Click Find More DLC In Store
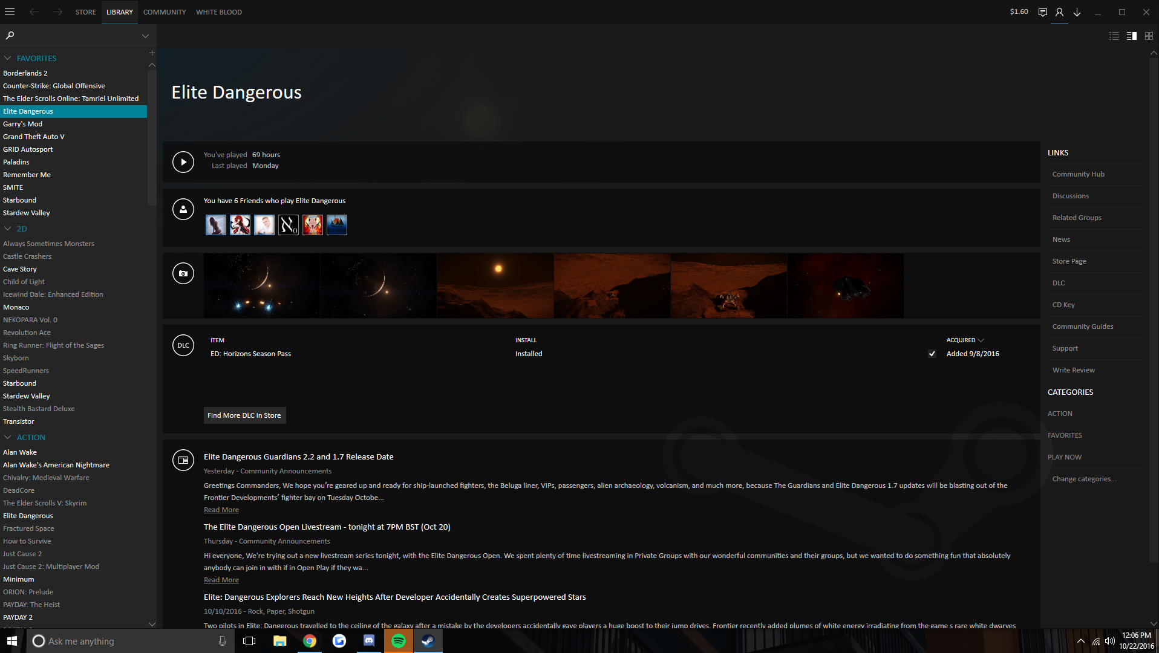This screenshot has width=1159, height=653. [244, 415]
